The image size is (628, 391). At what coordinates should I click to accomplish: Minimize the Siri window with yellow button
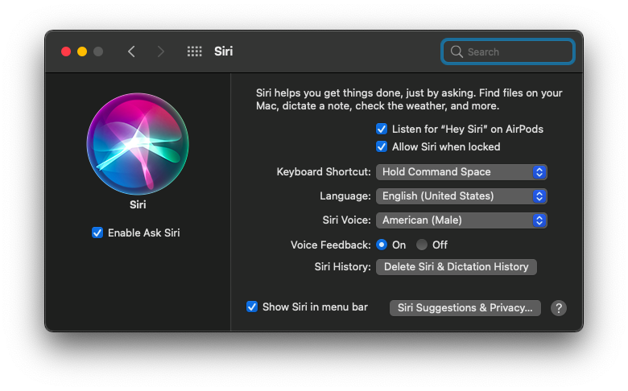[82, 51]
